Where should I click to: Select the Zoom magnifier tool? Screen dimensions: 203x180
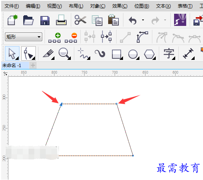tap(64, 54)
